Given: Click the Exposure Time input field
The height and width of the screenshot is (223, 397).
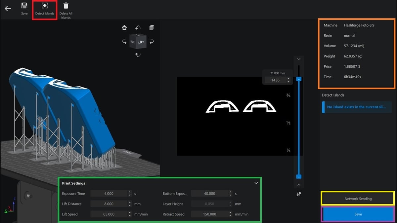Looking at the screenshot, I should click(109, 194).
